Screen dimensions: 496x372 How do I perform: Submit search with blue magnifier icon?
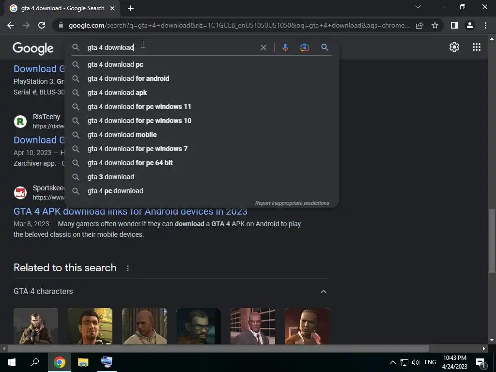click(x=325, y=47)
